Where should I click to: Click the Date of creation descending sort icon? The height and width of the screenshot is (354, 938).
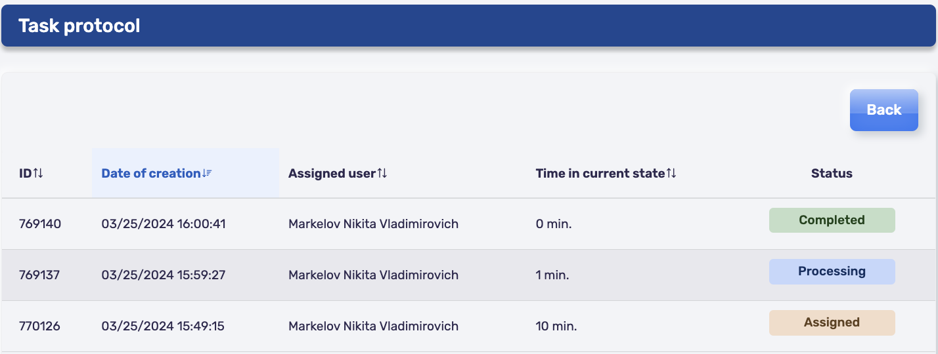207,173
